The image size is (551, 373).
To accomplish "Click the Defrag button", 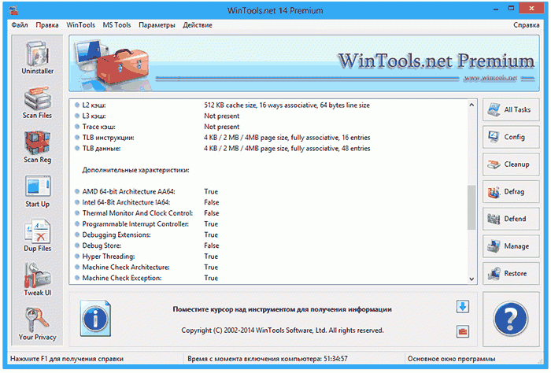I will pyautogui.click(x=505, y=192).
